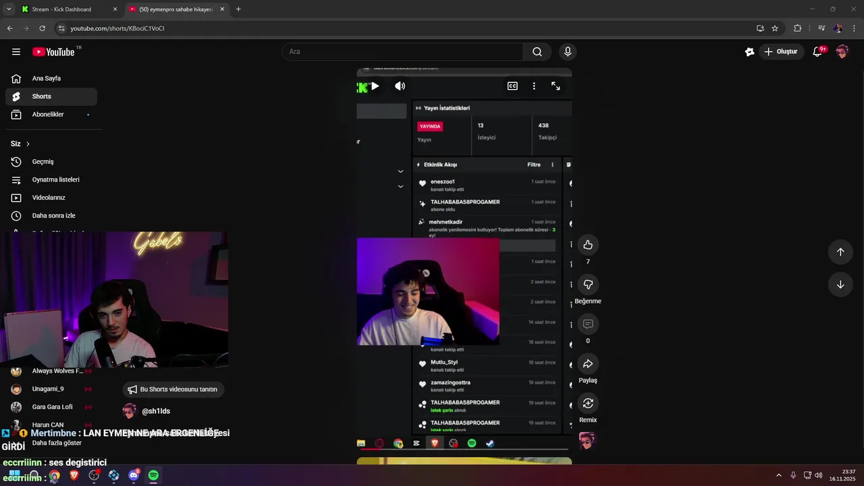Toggle closed captions on the Short
The height and width of the screenshot is (486, 864).
click(x=512, y=86)
